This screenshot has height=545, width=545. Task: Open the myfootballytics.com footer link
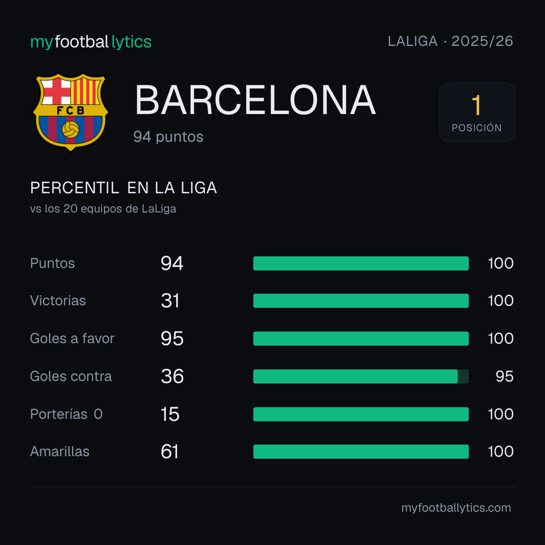(456, 508)
